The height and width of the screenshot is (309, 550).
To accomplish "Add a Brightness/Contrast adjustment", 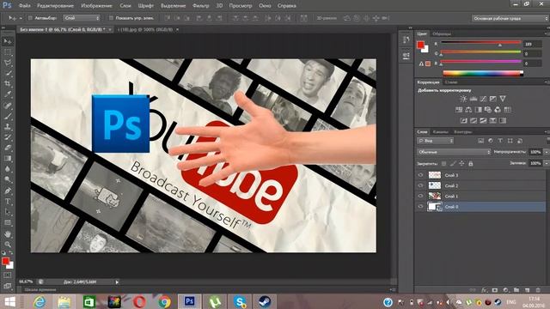I will tap(463, 99).
